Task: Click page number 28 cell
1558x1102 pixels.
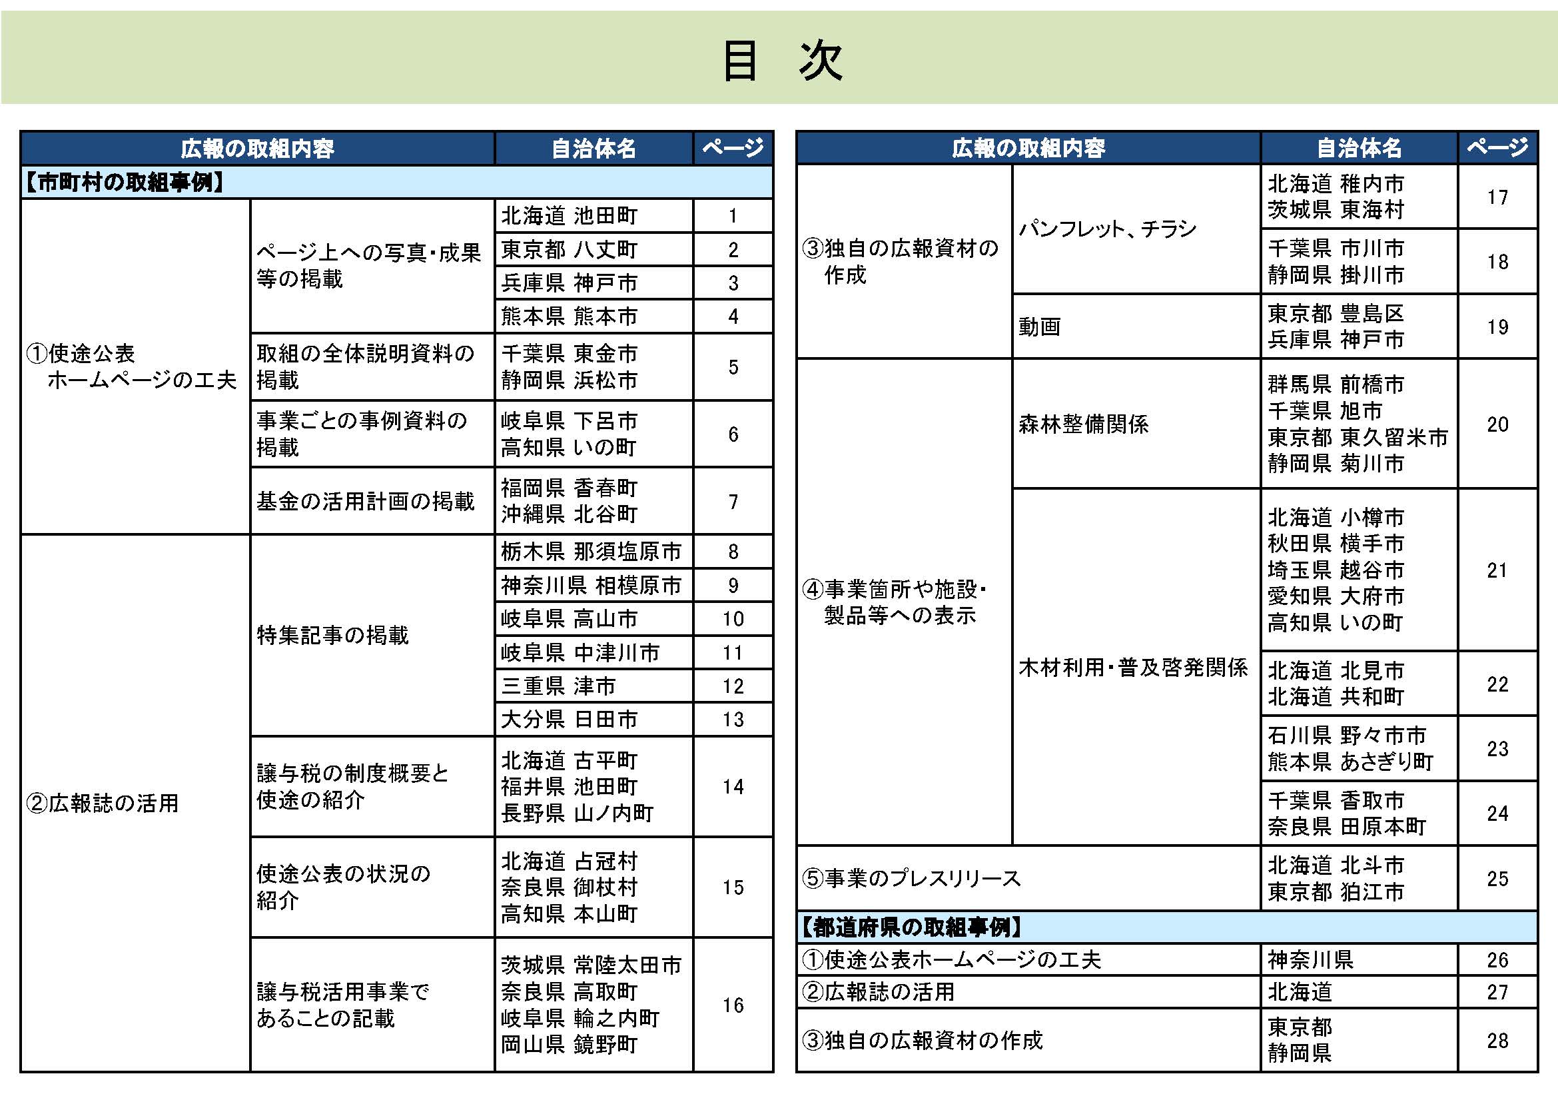Action: pos(1497,1040)
